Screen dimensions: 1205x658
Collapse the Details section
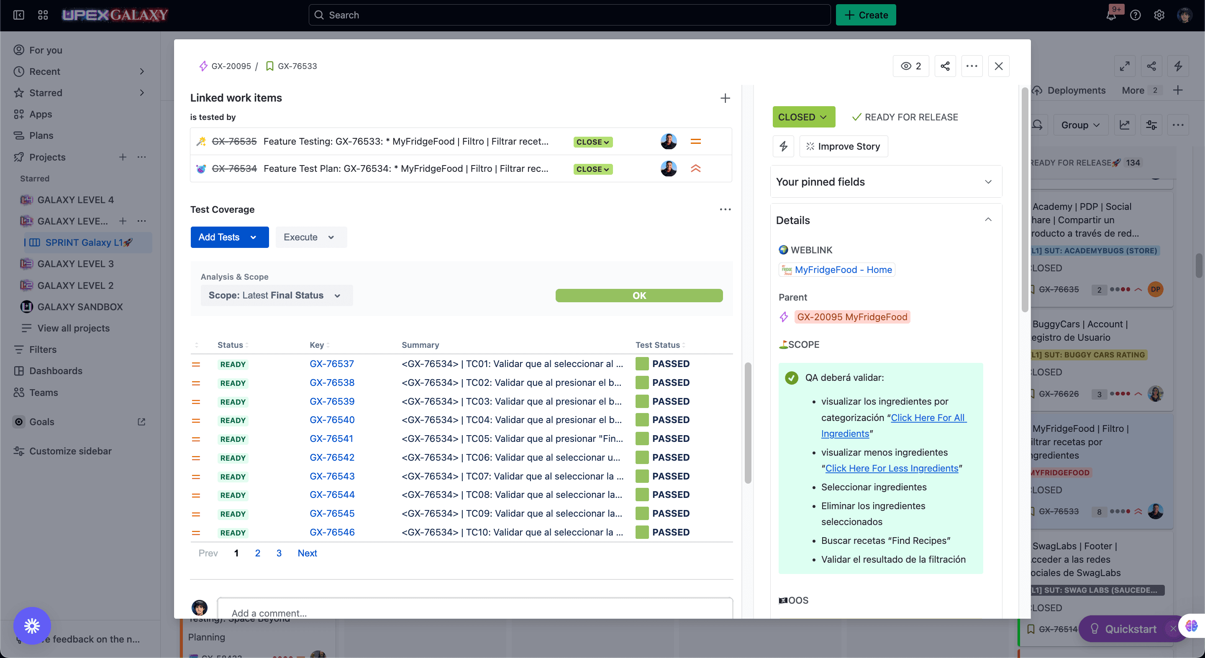988,219
